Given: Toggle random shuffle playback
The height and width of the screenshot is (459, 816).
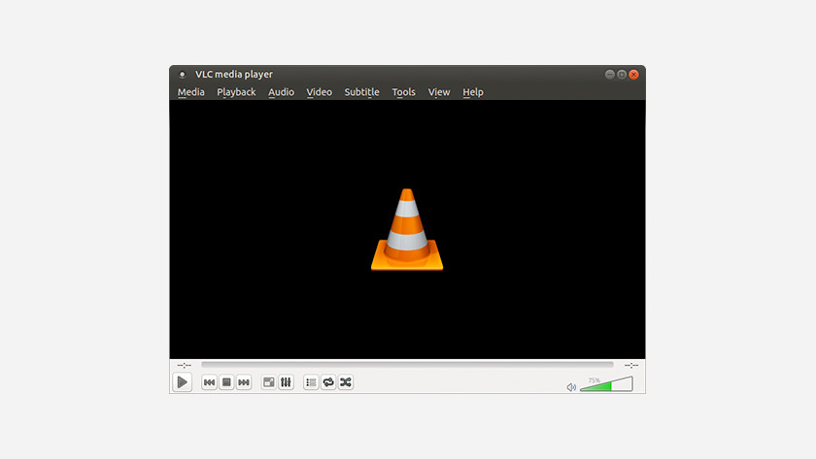Looking at the screenshot, I should [x=346, y=382].
